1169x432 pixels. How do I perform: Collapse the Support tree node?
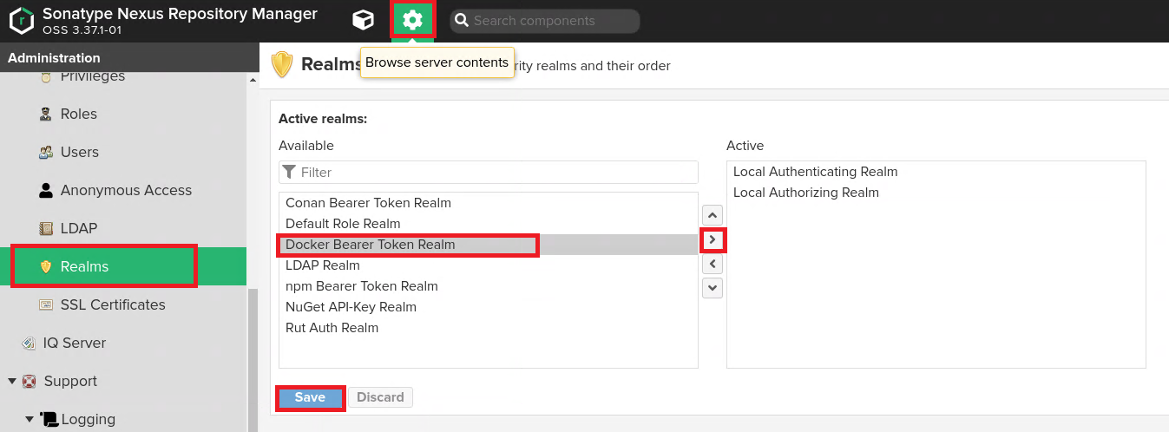(12, 382)
